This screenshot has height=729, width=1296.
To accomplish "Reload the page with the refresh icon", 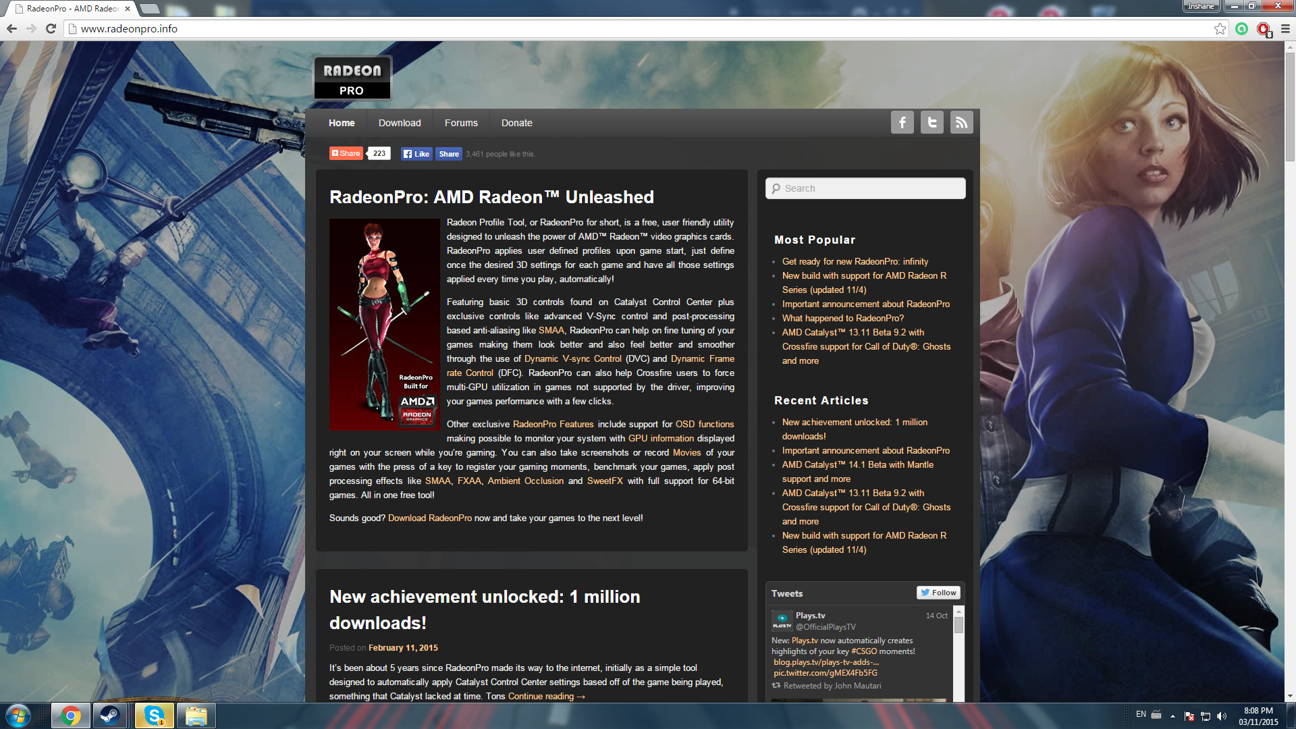I will click(51, 28).
